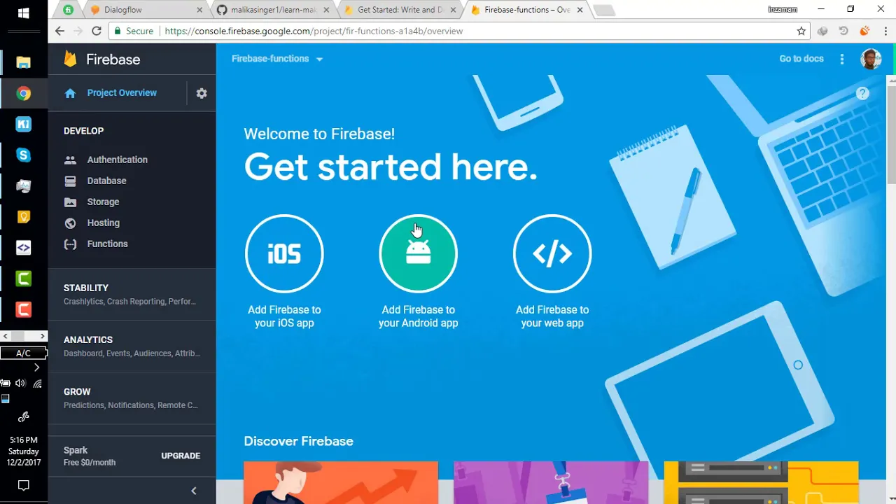Open a new Chrome tab

[x=604, y=10]
